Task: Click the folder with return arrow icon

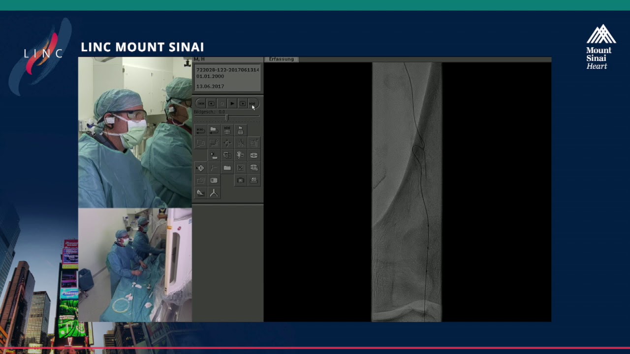Action: [x=214, y=130]
